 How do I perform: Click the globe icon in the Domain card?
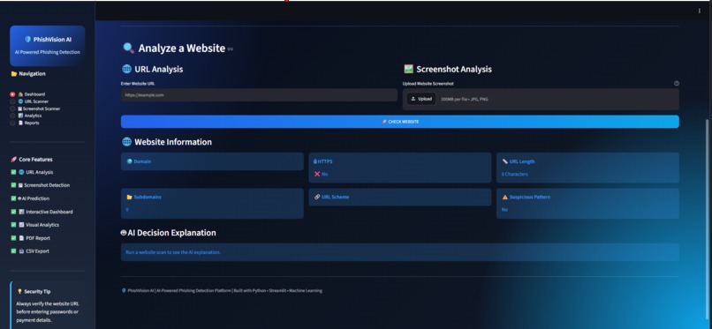[x=129, y=161]
